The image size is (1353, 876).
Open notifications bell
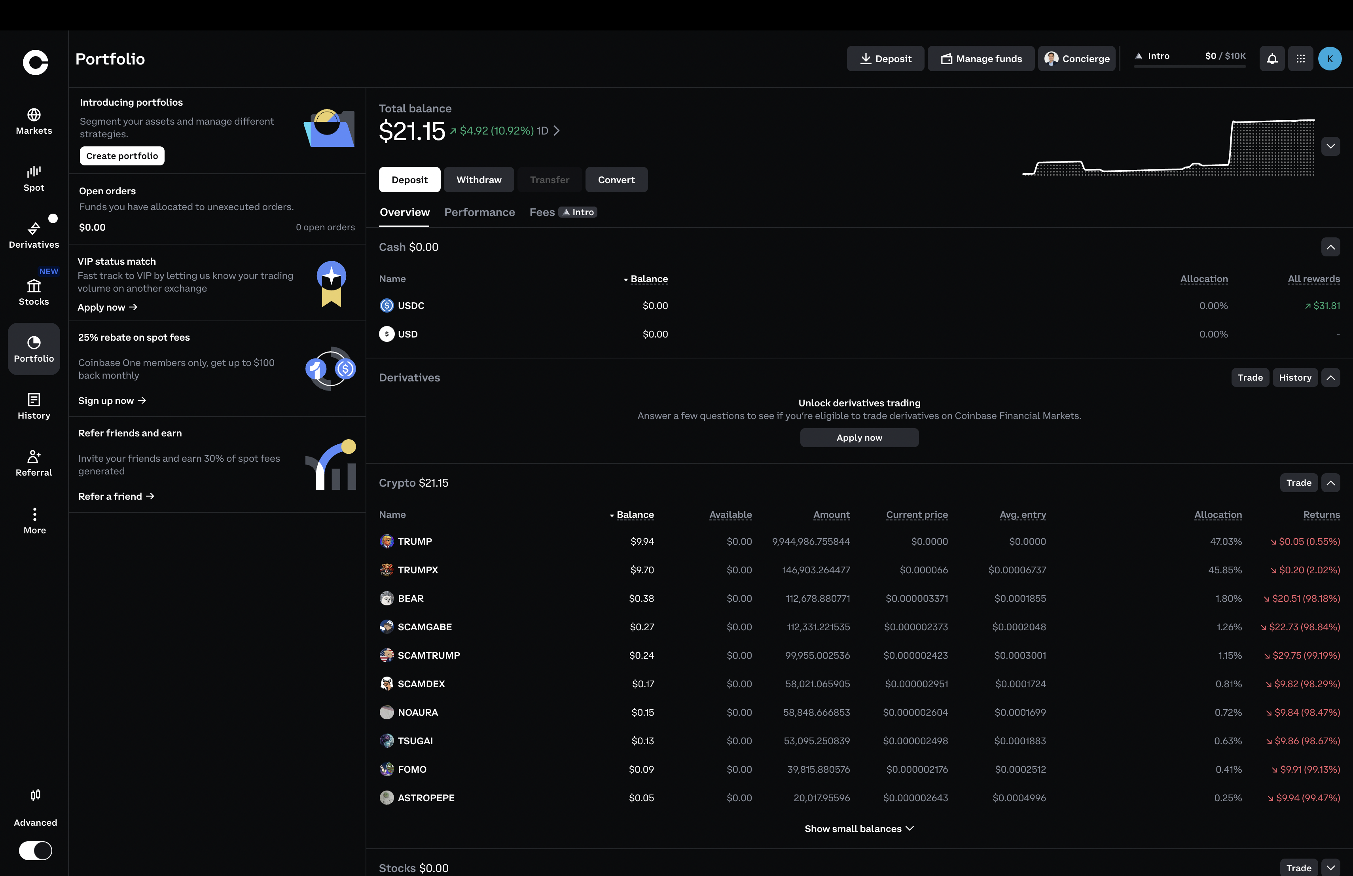pyautogui.click(x=1272, y=59)
